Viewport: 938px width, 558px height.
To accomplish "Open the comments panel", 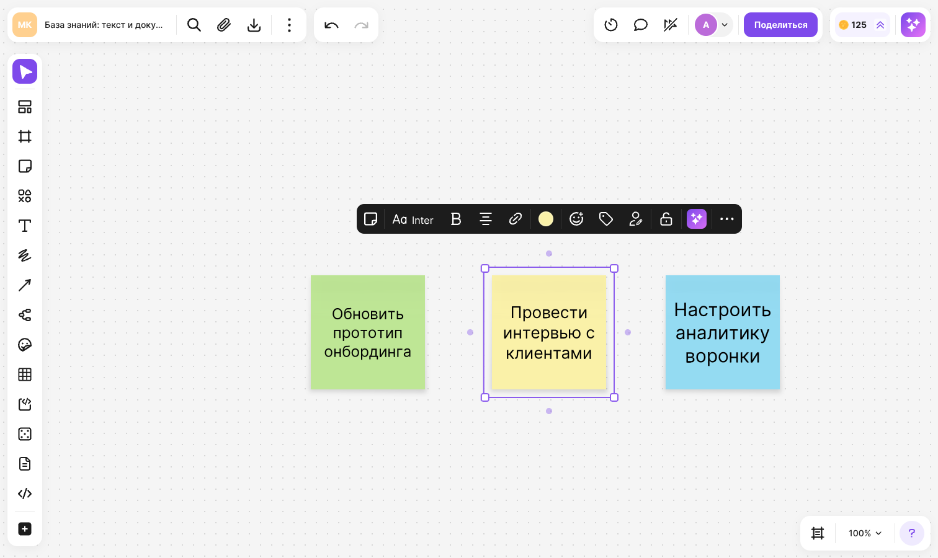I will (x=641, y=25).
